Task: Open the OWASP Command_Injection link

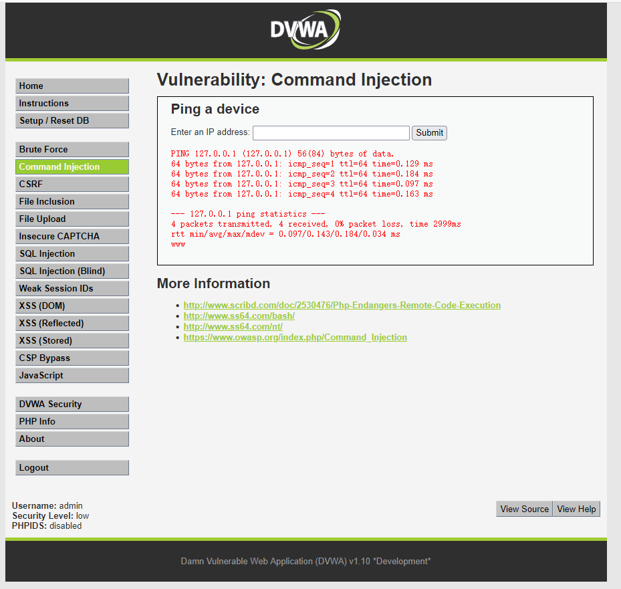Action: pyautogui.click(x=295, y=338)
